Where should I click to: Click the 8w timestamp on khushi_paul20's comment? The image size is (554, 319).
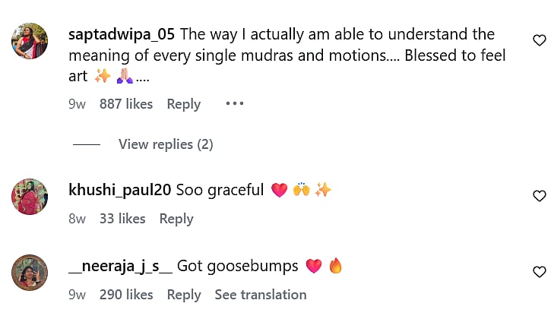pos(77,219)
